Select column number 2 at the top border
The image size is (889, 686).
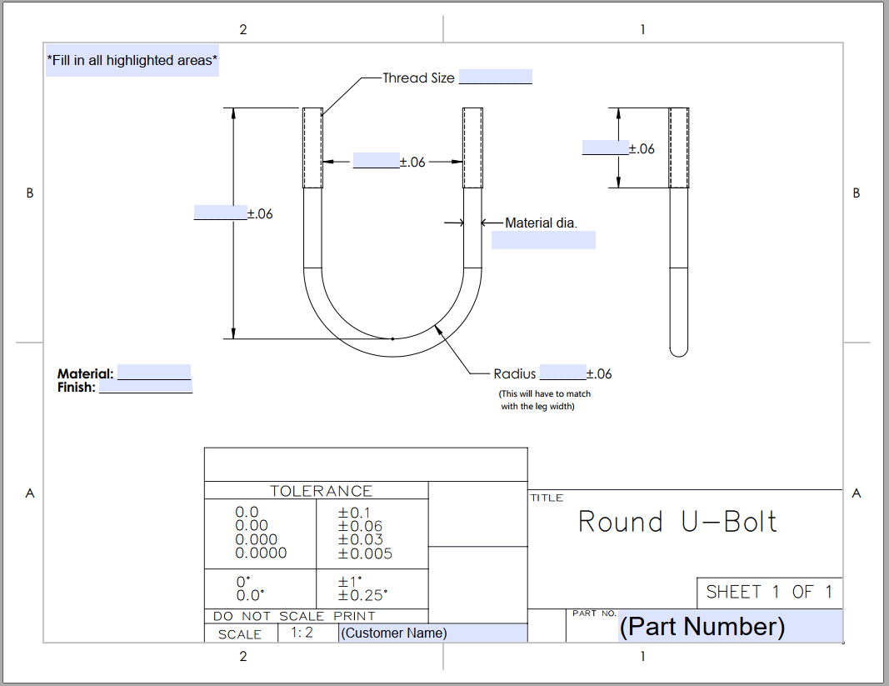[242, 28]
